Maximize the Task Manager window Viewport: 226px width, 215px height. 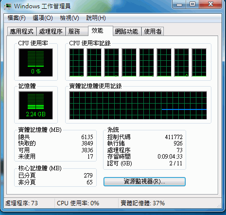point(192,4)
